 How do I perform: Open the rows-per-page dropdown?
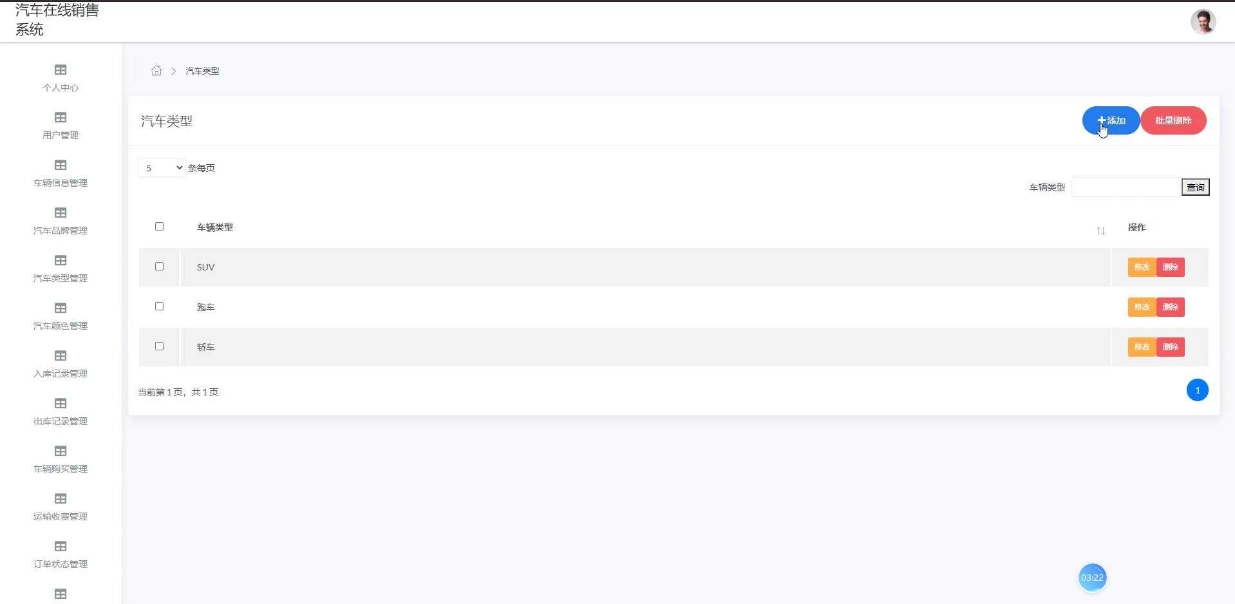pyautogui.click(x=162, y=168)
